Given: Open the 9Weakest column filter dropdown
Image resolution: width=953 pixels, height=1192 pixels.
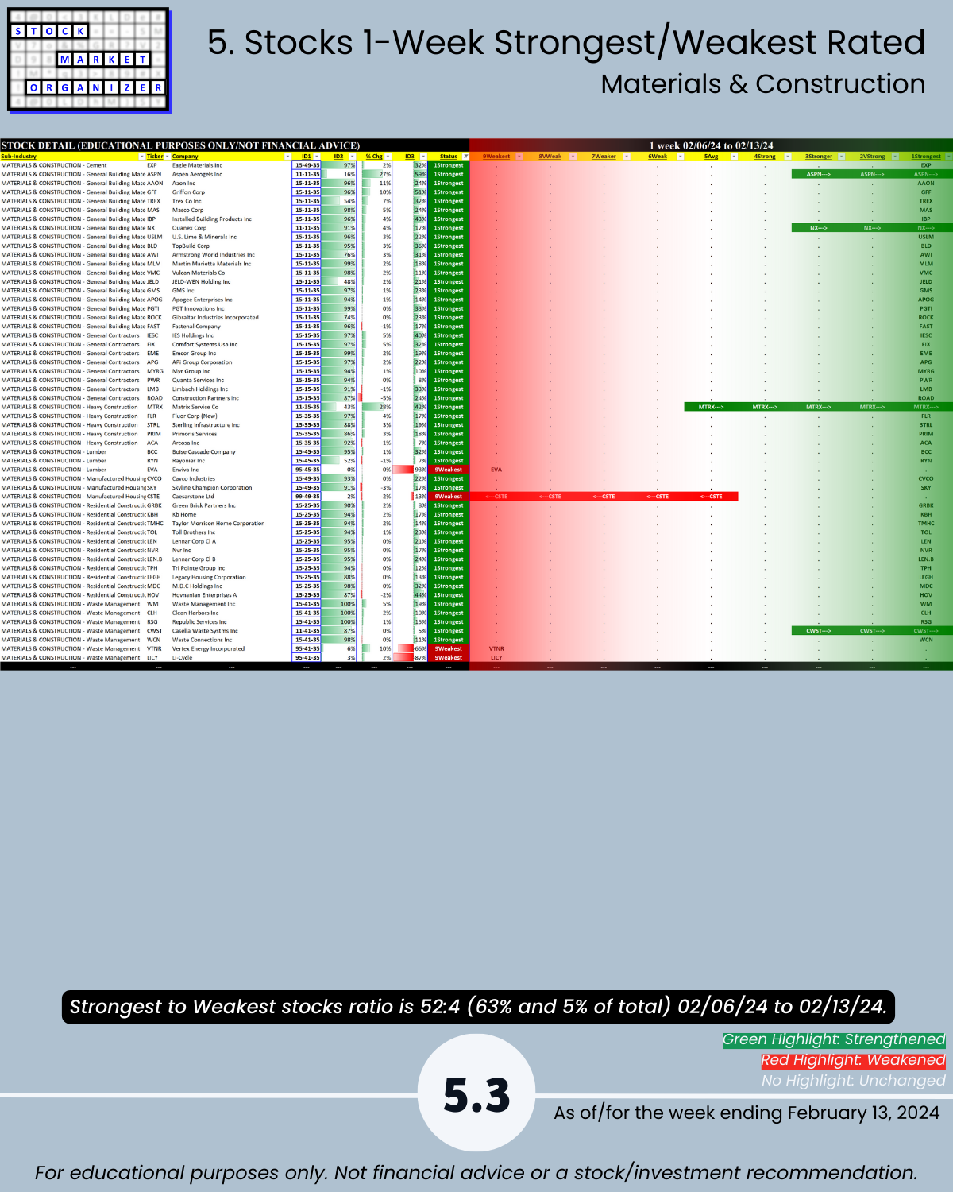Looking at the screenshot, I should 519,157.
